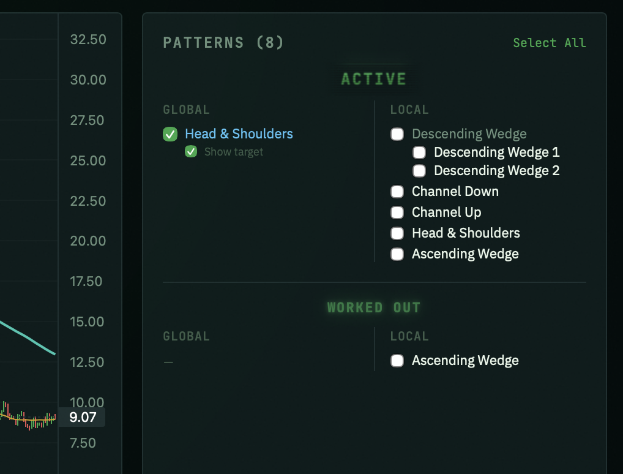
Task: Check the Descending Wedge 2 checkbox
Action: coord(419,171)
